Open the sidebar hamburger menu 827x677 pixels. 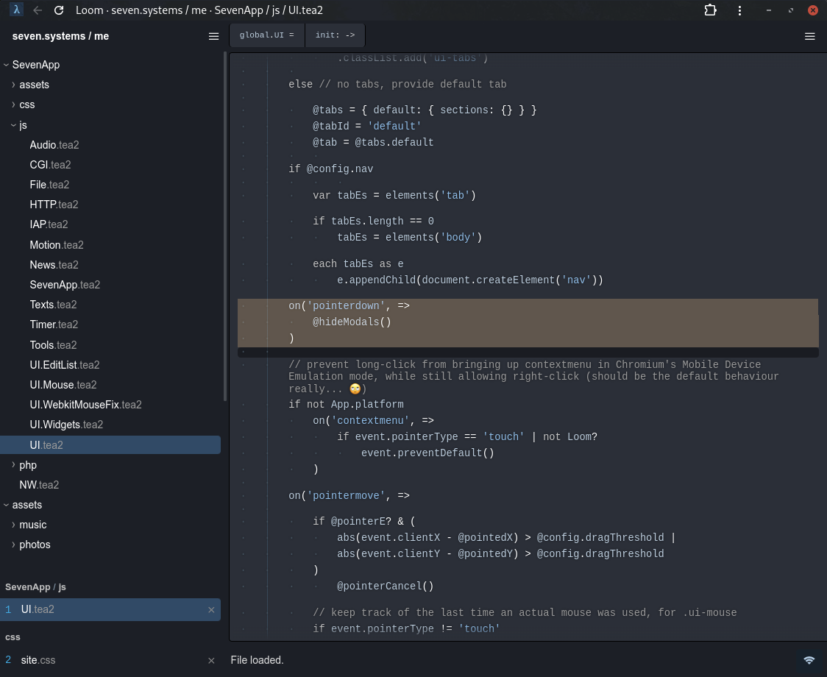[x=213, y=36]
